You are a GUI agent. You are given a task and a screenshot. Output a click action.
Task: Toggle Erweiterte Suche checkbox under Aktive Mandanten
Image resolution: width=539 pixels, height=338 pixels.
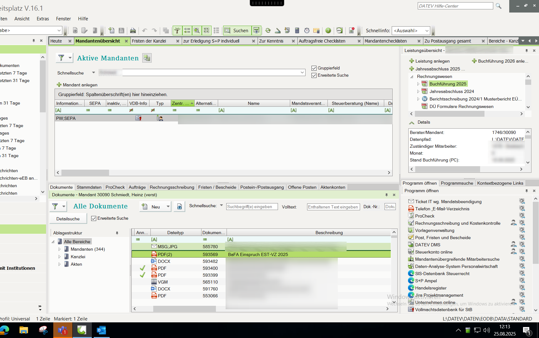pyautogui.click(x=314, y=75)
